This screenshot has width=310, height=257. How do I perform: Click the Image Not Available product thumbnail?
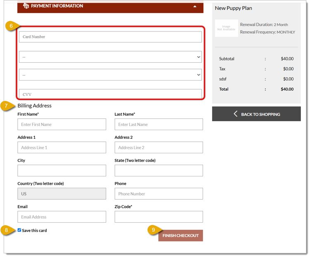click(227, 28)
